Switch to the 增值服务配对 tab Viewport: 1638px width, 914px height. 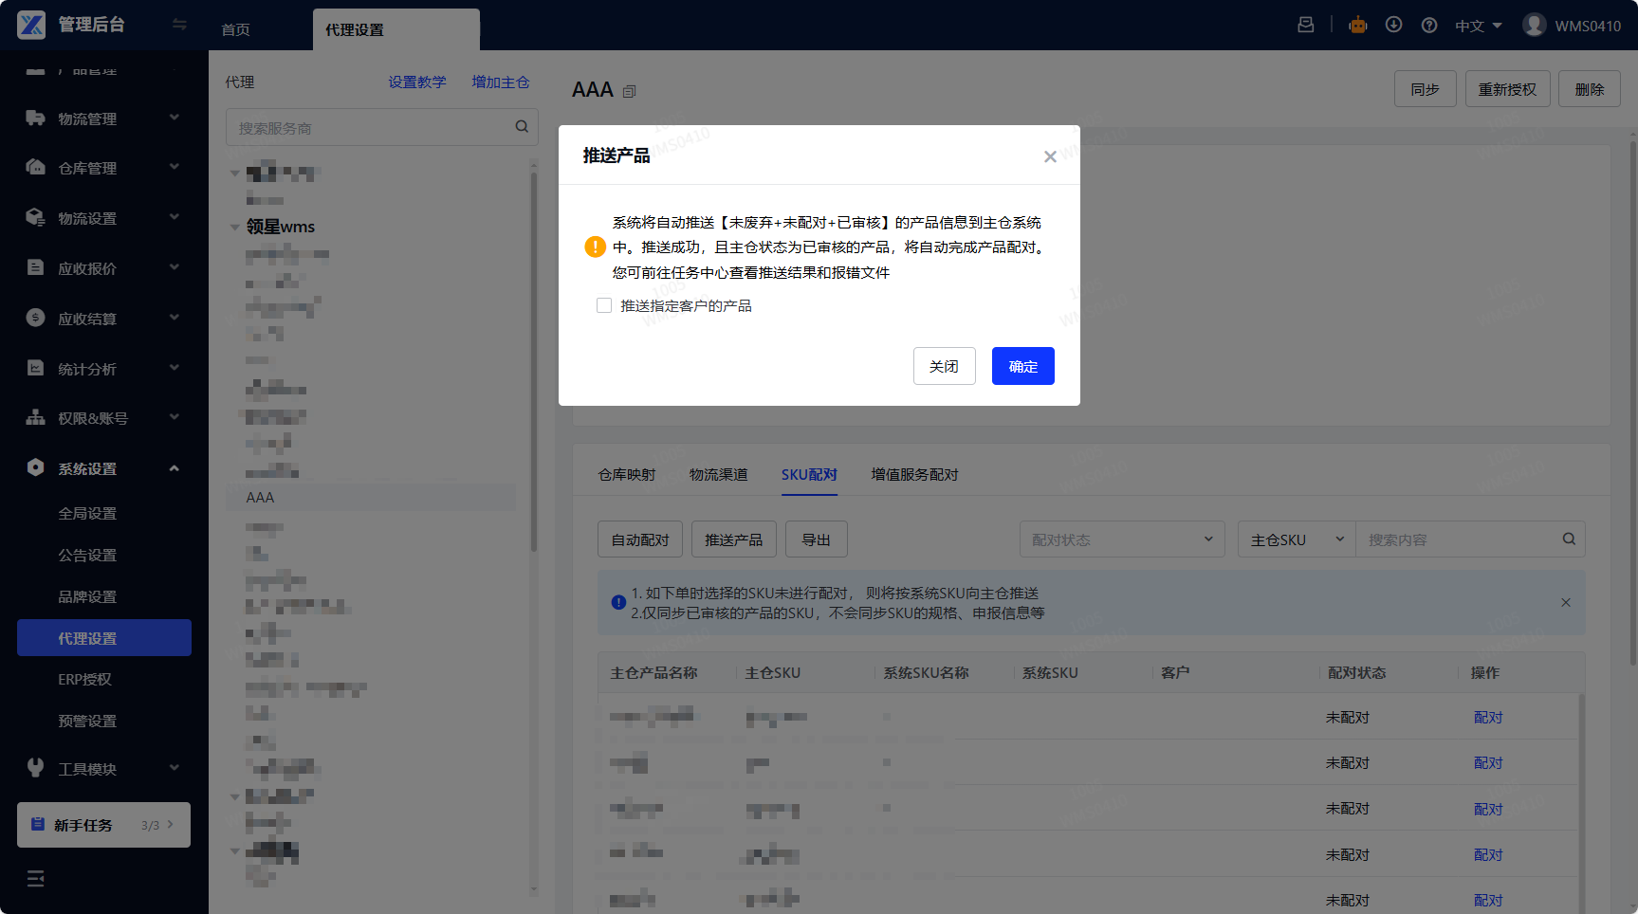[x=915, y=474]
